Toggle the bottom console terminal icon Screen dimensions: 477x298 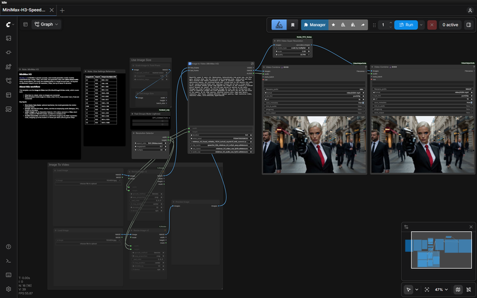pyautogui.click(x=9, y=261)
